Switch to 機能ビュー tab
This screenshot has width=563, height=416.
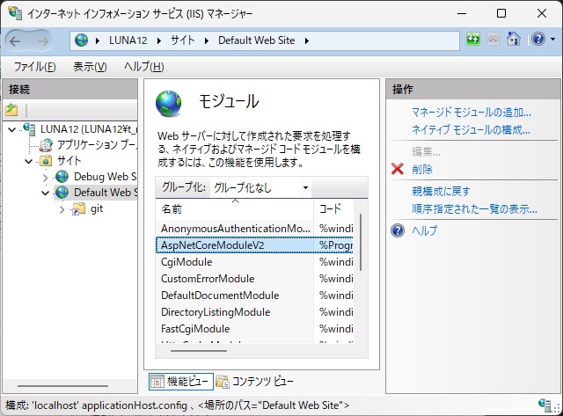181,382
